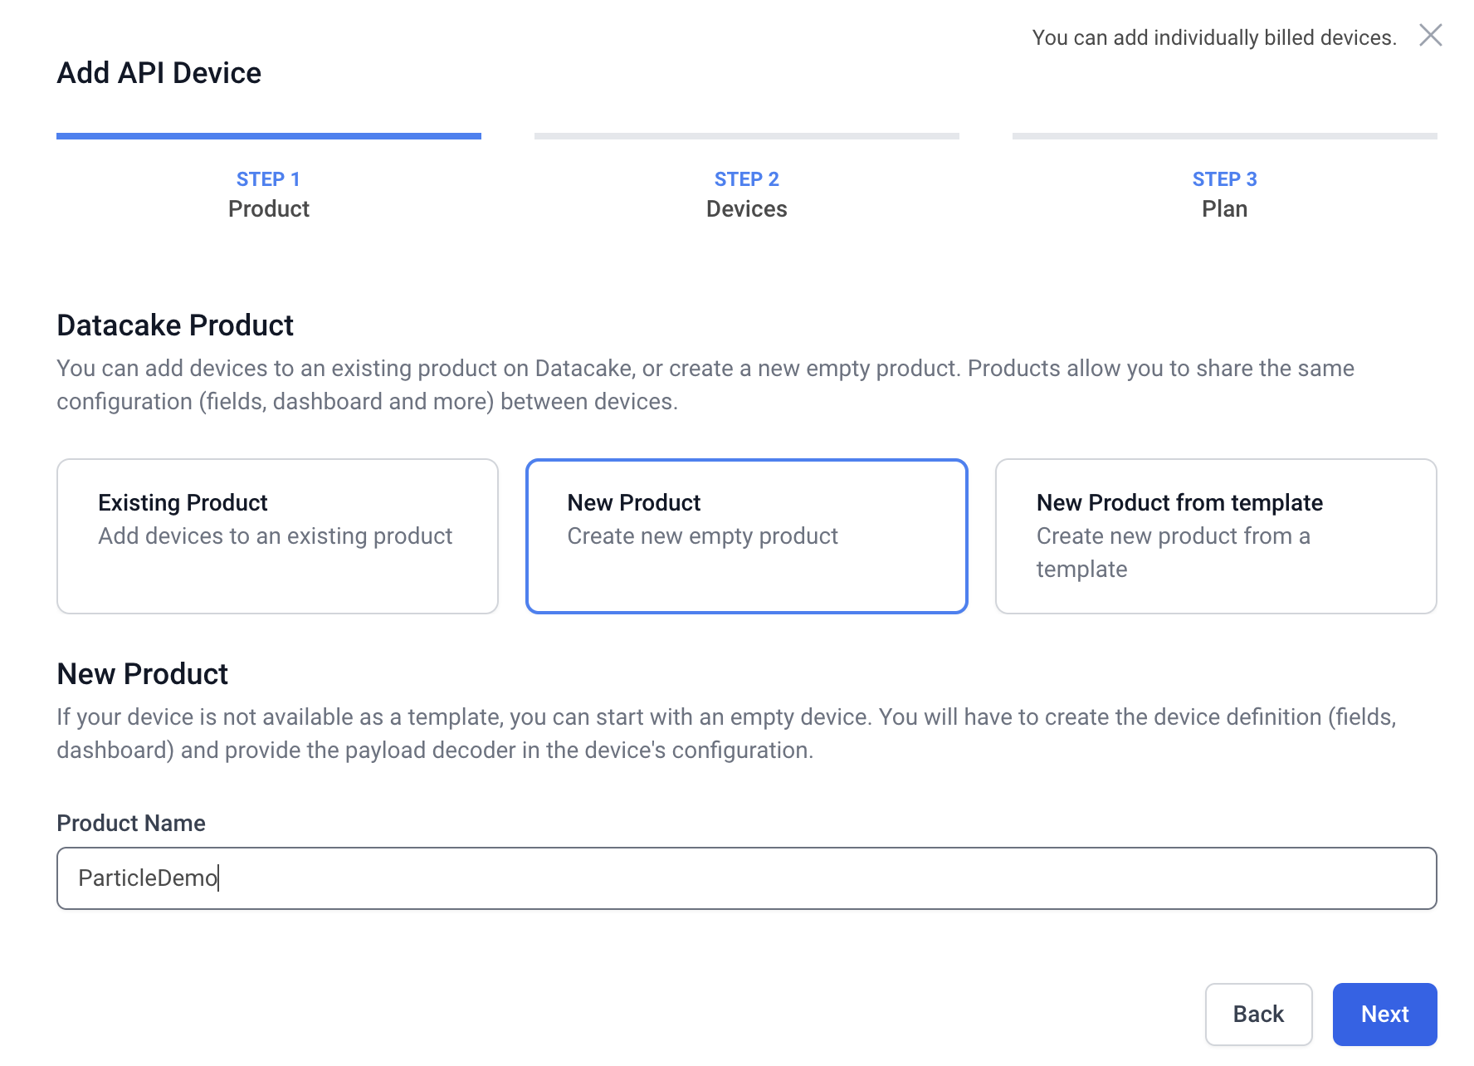The width and height of the screenshot is (1474, 1066).
Task: Click the 'Product Name' label
Action: coord(131,823)
